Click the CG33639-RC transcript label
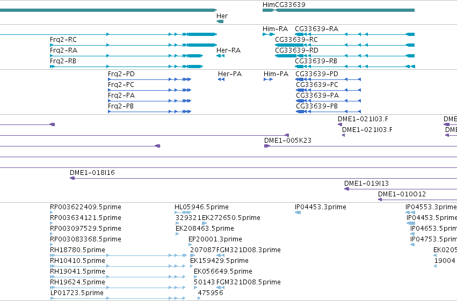Image resolution: width=457 pixels, height=301 pixels. (x=296, y=40)
